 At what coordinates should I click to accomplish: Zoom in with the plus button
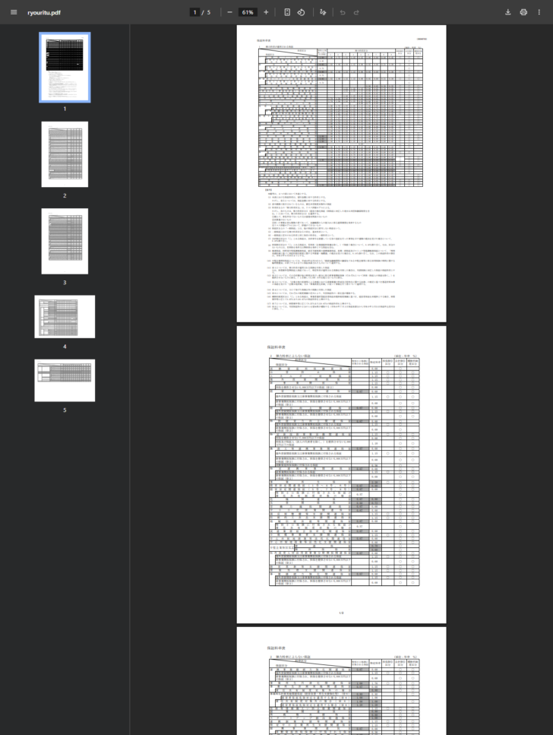coord(266,12)
